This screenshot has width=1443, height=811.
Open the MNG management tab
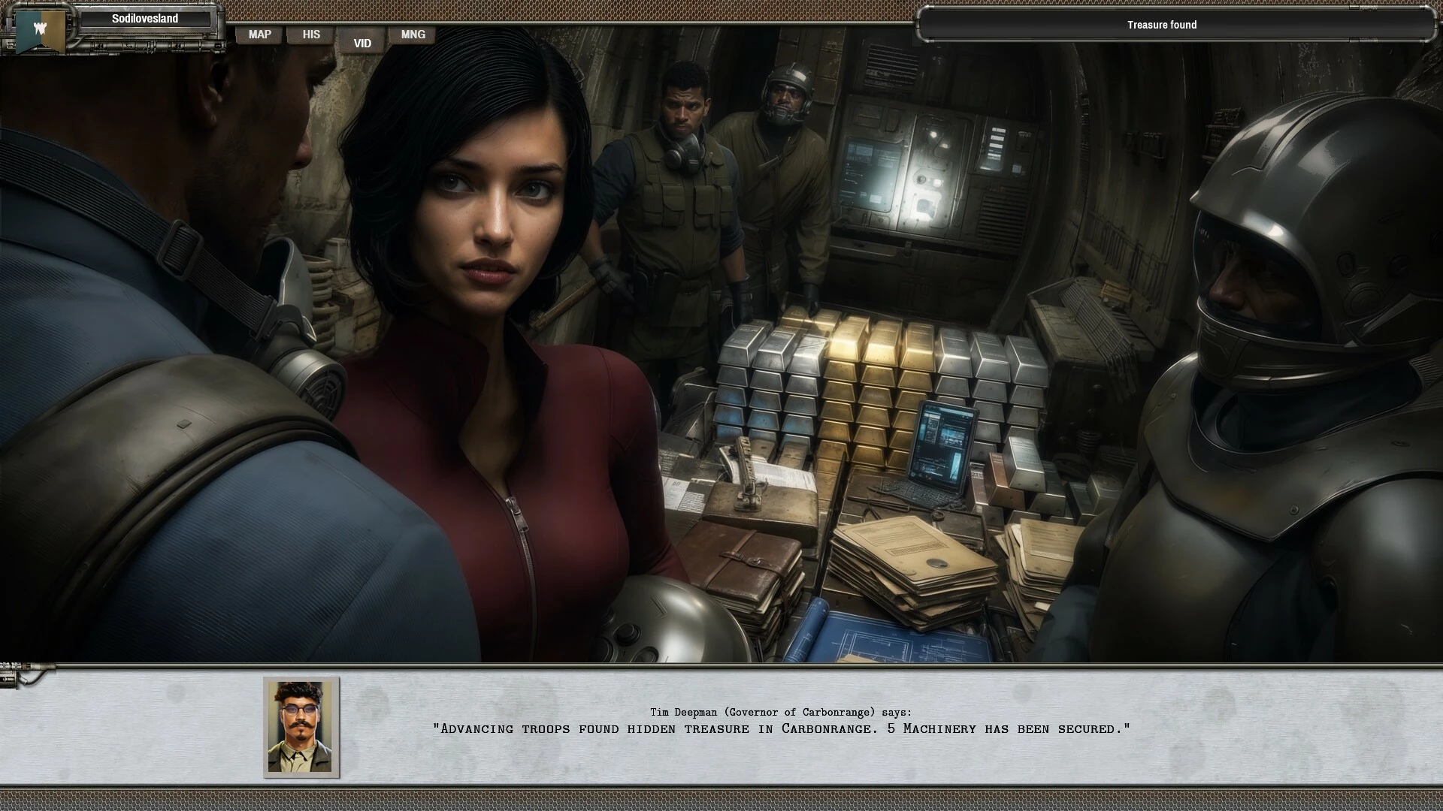pyautogui.click(x=413, y=35)
